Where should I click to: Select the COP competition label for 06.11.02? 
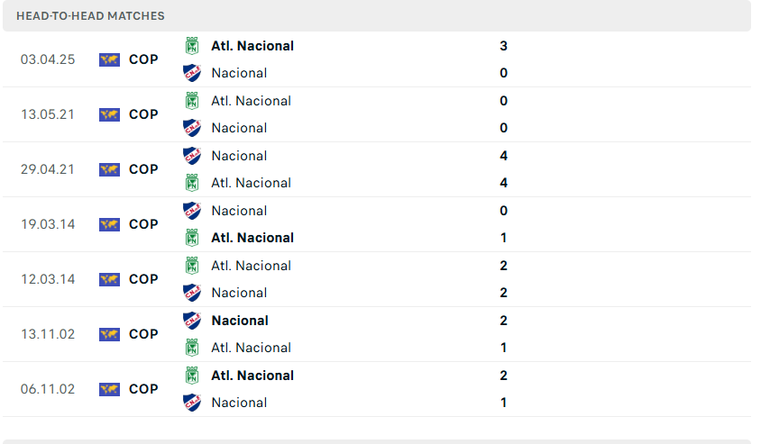pos(143,389)
